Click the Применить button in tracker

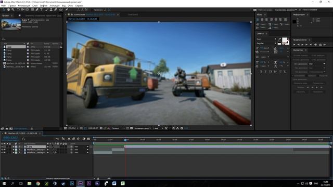pyautogui.click(x=318, y=92)
